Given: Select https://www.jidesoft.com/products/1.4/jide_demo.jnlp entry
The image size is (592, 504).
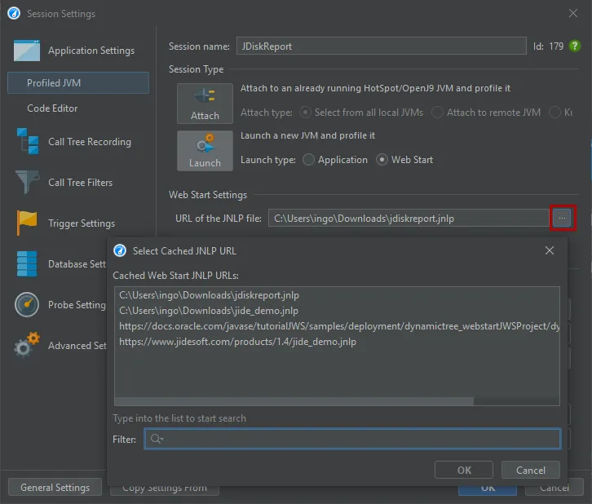Looking at the screenshot, I should click(x=337, y=341).
